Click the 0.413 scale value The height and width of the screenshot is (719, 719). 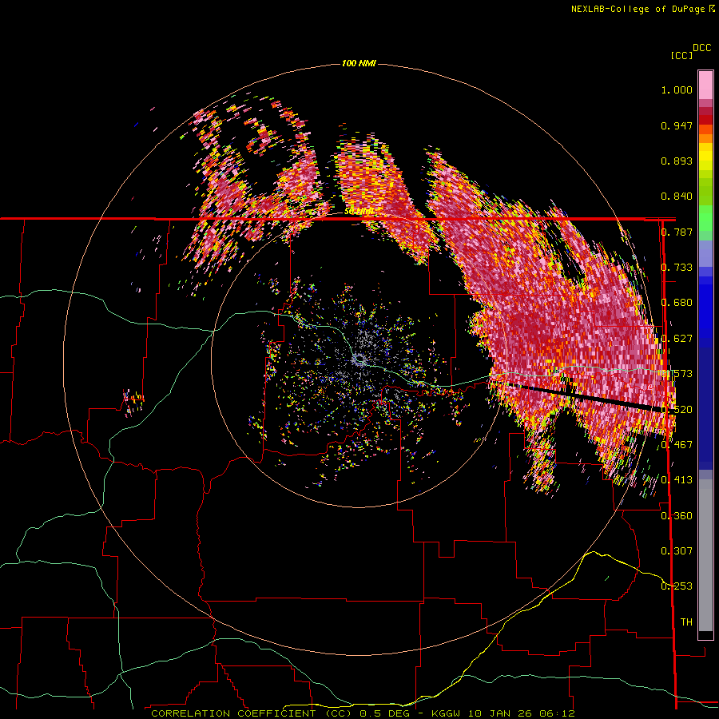677,480
